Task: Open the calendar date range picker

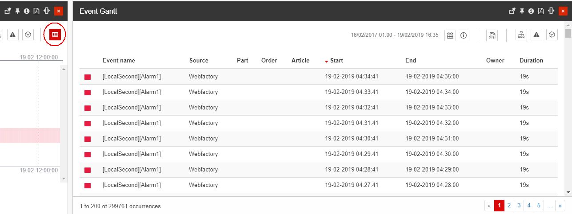Action: coord(450,36)
